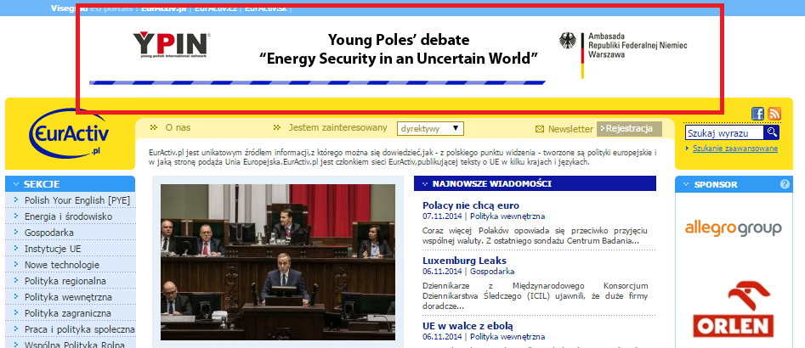Select Polityka wewnętrzna section in sidebar
805x348 pixels.
point(68,297)
